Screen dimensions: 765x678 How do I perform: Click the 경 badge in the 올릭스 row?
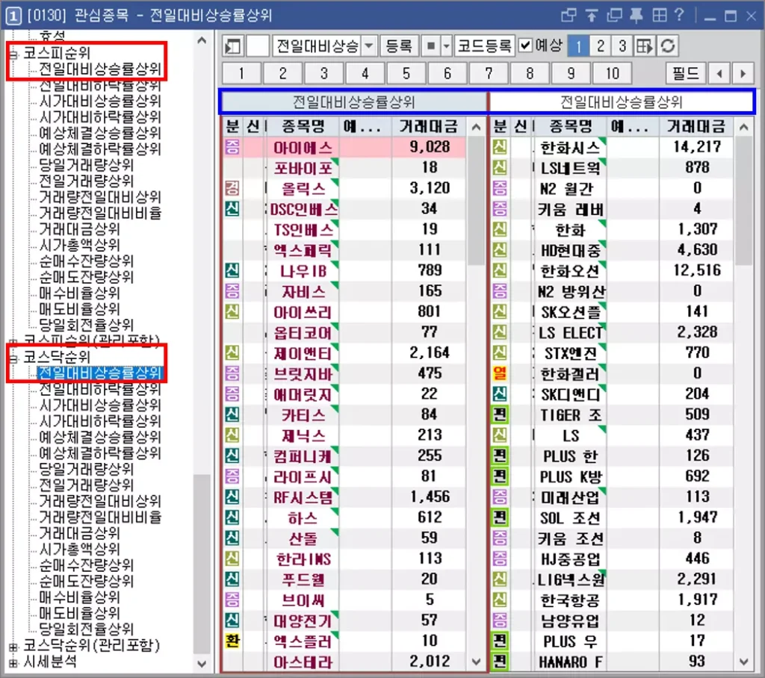[232, 188]
